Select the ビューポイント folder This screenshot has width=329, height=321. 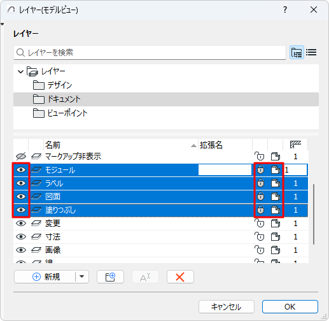pos(166,113)
